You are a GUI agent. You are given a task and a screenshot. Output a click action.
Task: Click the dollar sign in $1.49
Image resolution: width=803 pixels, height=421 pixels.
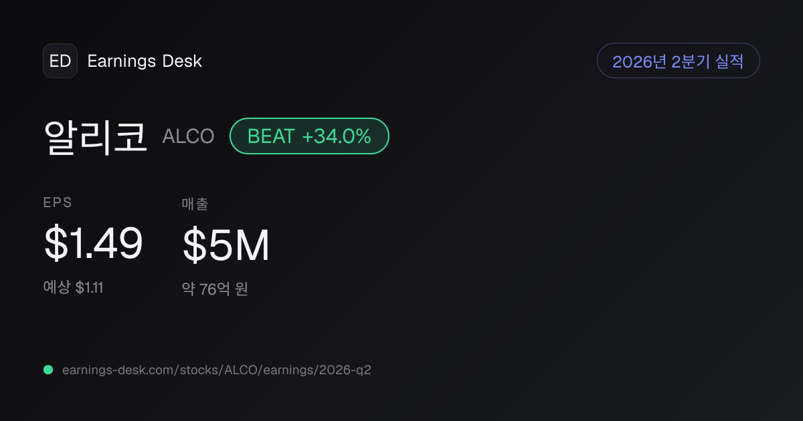tap(54, 244)
